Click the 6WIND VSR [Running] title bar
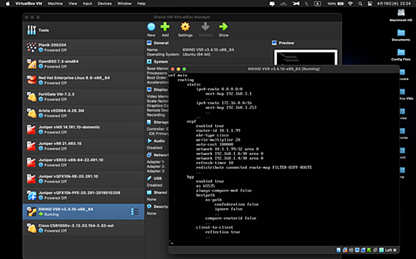 (284, 69)
